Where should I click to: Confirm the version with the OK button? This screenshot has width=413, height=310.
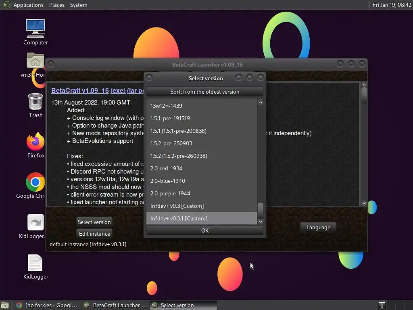click(x=204, y=230)
